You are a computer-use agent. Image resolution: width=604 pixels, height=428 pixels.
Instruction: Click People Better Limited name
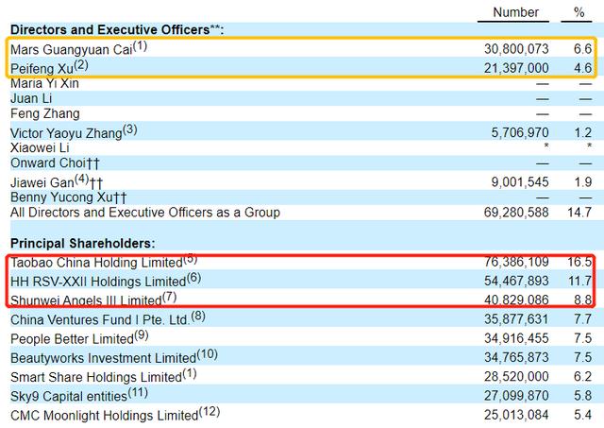tap(72, 339)
